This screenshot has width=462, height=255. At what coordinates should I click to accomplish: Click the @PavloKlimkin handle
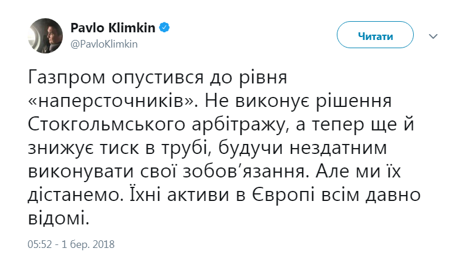click(x=104, y=43)
